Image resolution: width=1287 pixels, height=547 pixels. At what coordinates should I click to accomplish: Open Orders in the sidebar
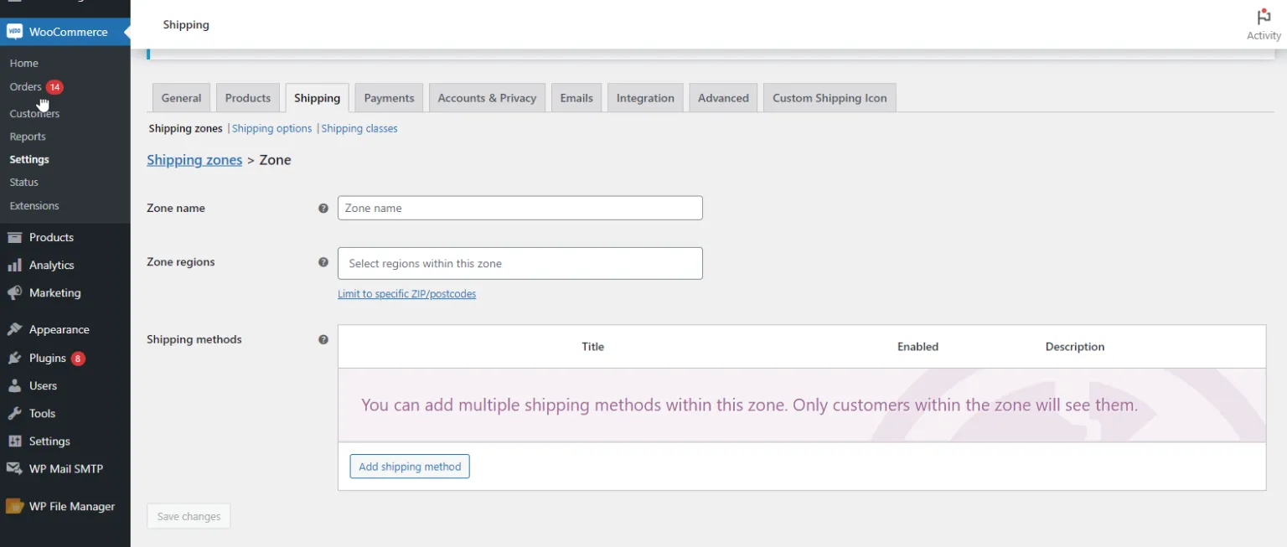pyautogui.click(x=25, y=86)
